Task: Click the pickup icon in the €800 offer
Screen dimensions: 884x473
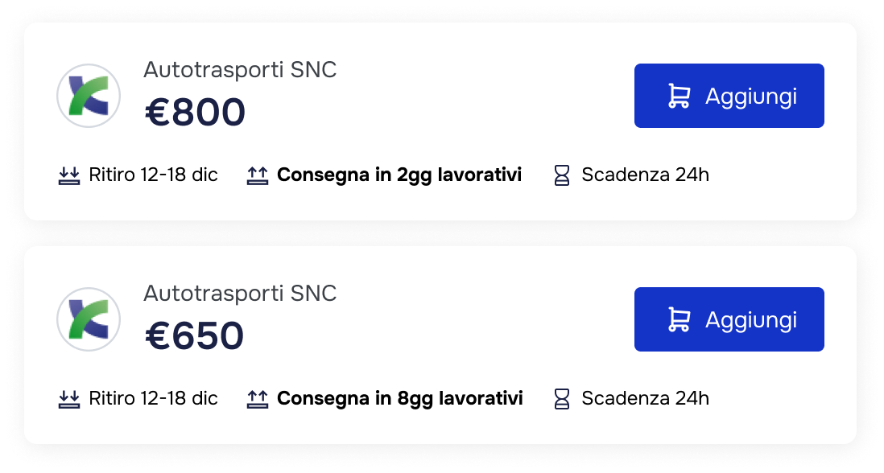Action: coord(70,175)
